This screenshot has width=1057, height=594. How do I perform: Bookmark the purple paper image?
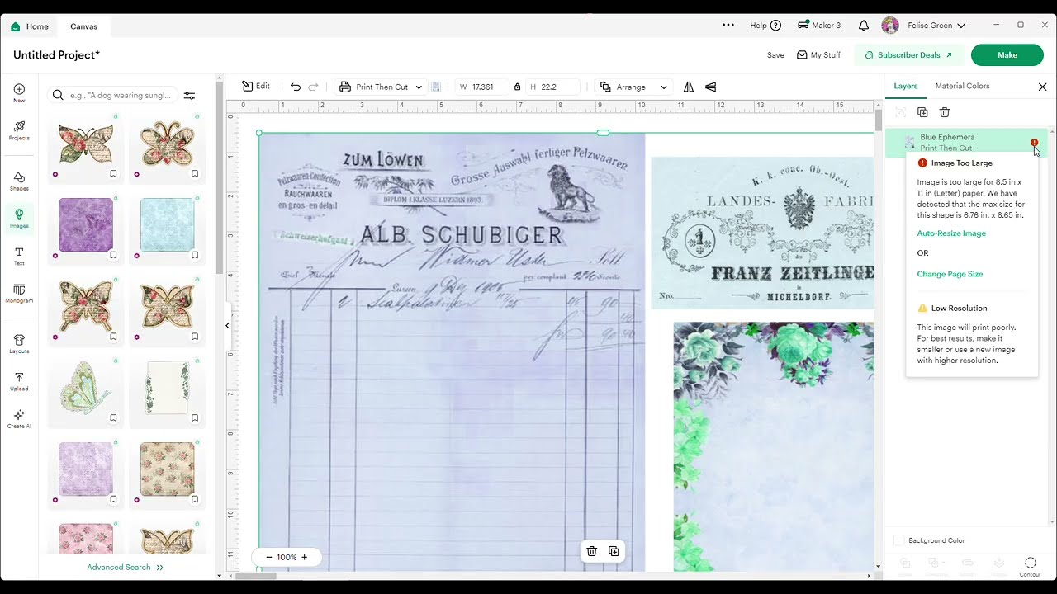point(113,255)
